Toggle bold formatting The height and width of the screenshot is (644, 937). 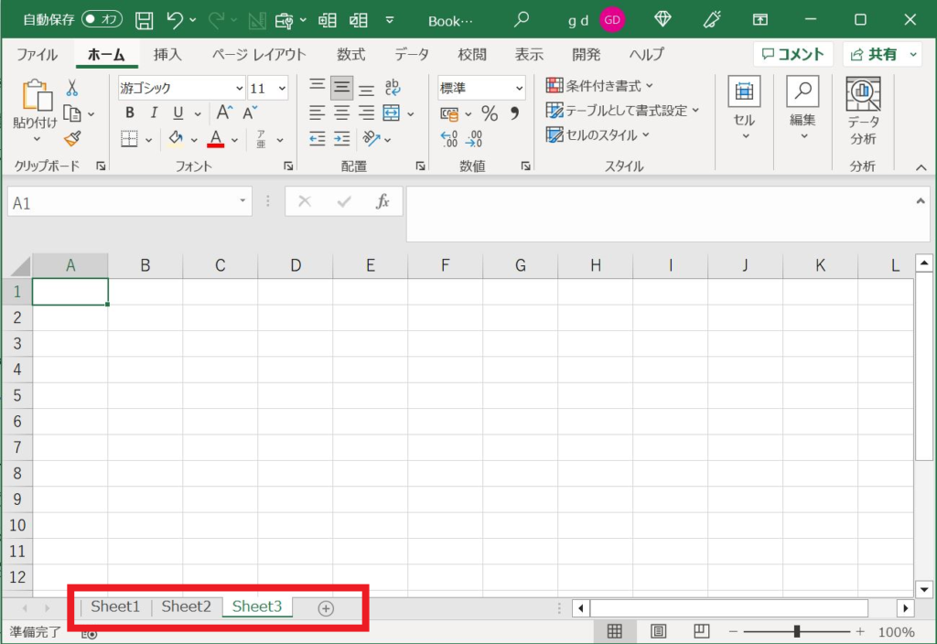click(129, 112)
